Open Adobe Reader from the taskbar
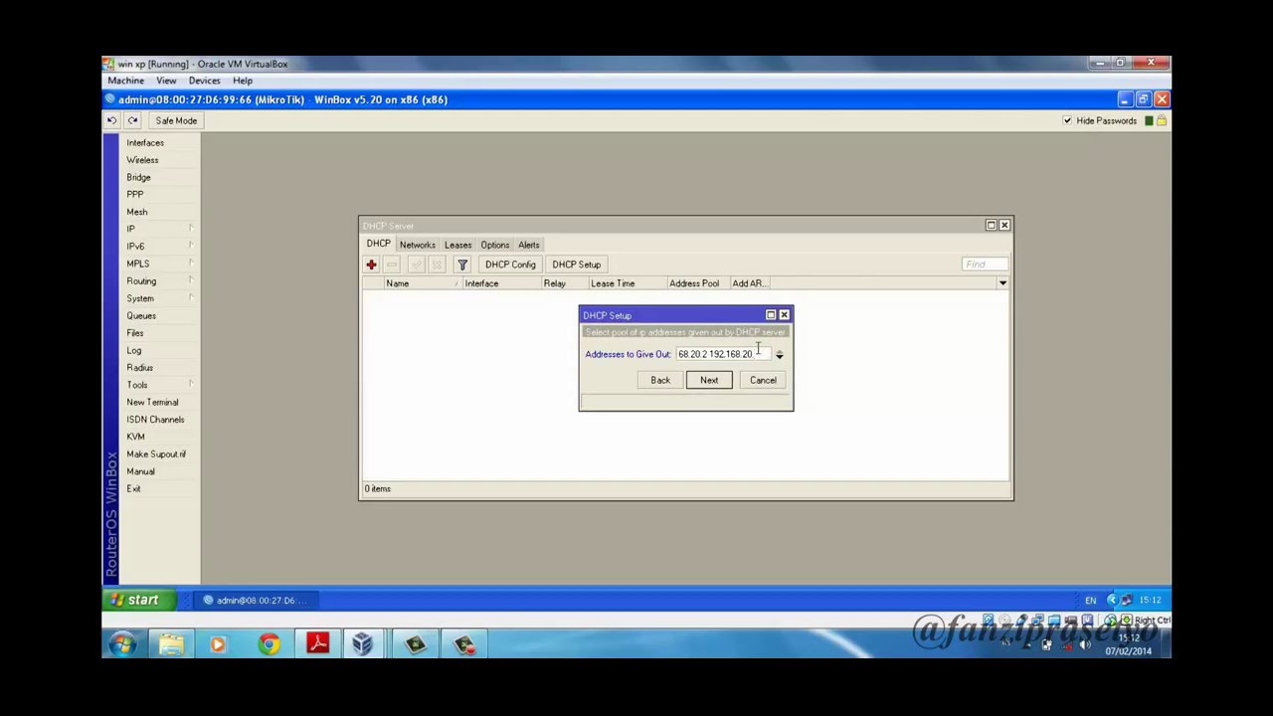The width and height of the screenshot is (1273, 716). [317, 644]
